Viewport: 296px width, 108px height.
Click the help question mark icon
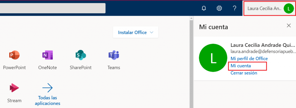[x=234, y=8]
